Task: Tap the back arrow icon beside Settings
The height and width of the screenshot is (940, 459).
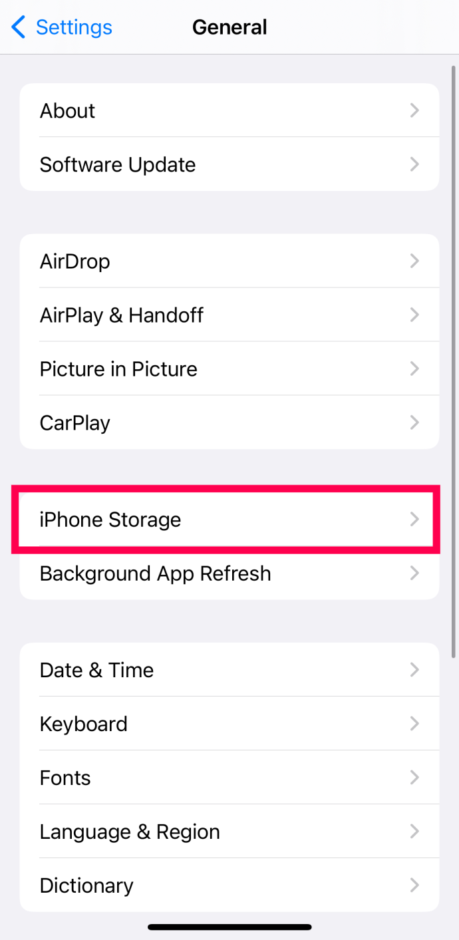Action: coord(19,27)
